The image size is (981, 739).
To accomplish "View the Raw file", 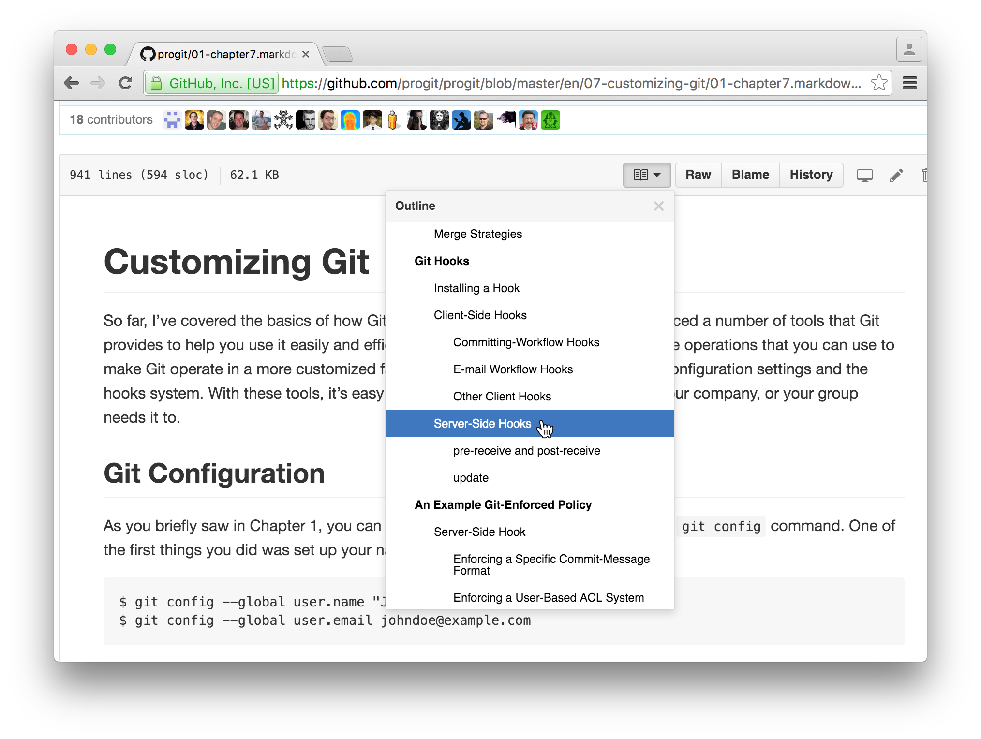I will point(698,175).
